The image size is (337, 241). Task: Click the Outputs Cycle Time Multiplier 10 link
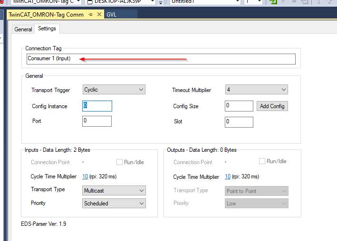tap(228, 176)
